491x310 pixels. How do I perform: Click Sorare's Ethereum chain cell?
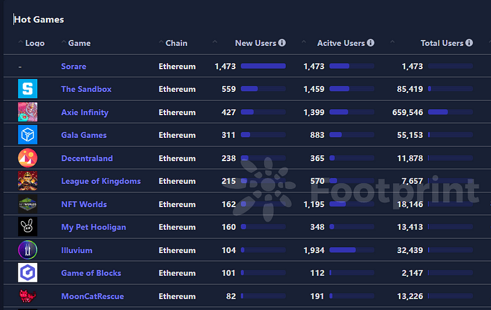tap(177, 66)
